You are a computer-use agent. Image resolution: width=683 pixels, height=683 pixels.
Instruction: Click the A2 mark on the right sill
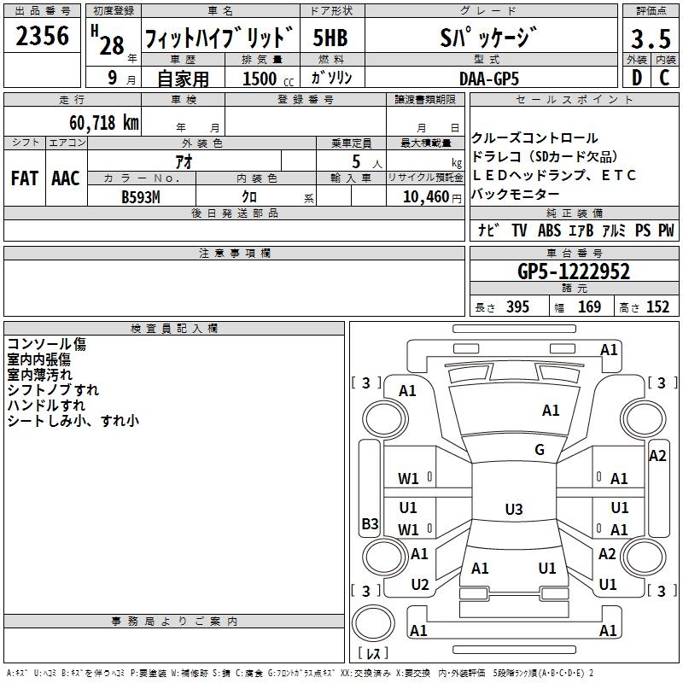click(657, 456)
